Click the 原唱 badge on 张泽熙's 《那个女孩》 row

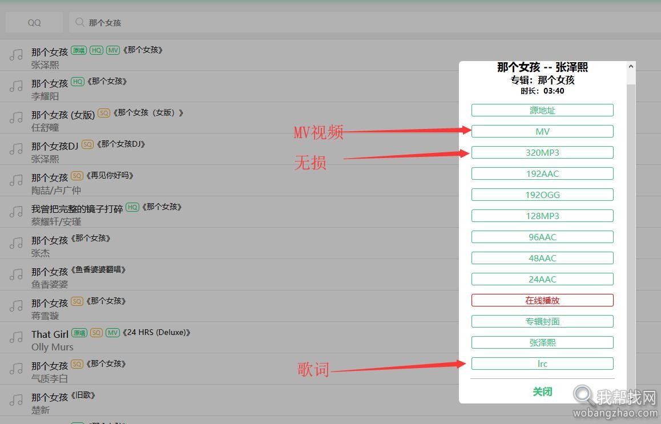click(x=78, y=50)
